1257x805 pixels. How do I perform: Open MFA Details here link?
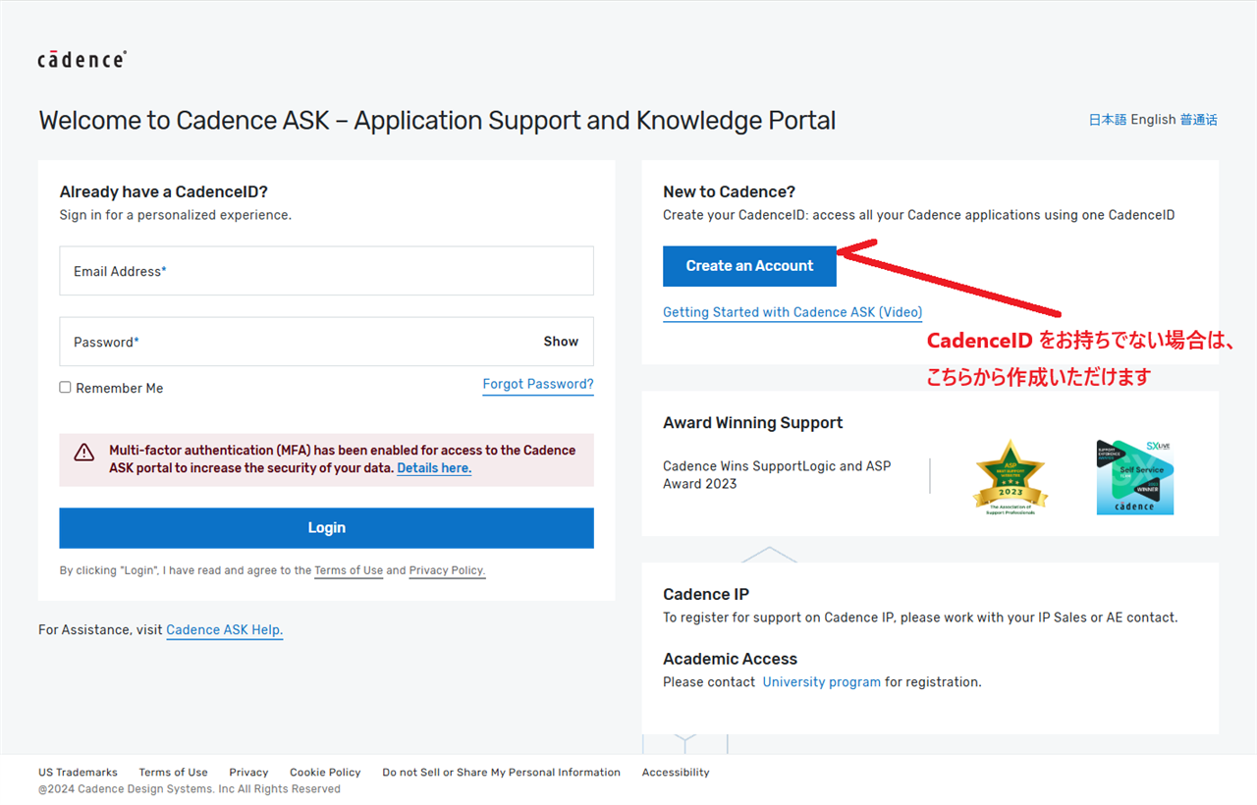coord(434,468)
